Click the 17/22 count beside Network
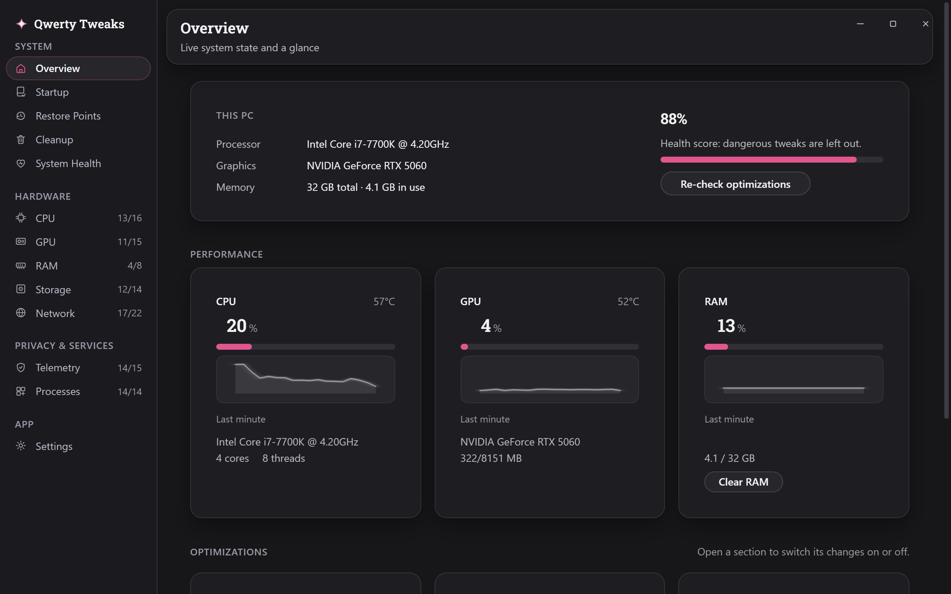This screenshot has width=951, height=594. point(130,313)
